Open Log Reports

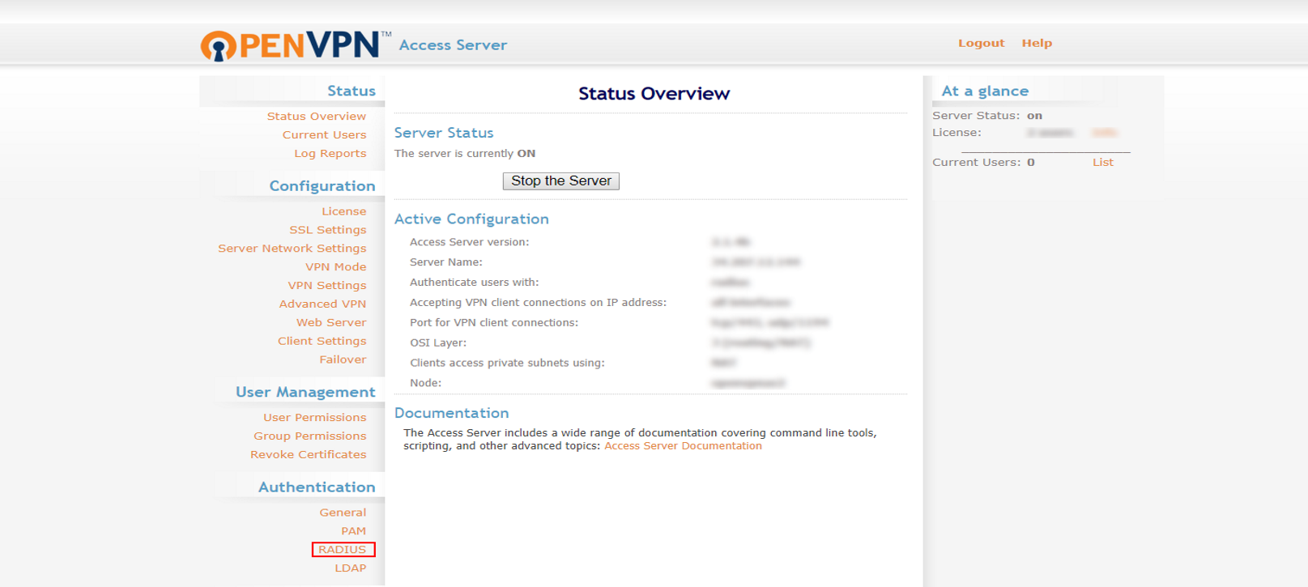click(x=330, y=154)
